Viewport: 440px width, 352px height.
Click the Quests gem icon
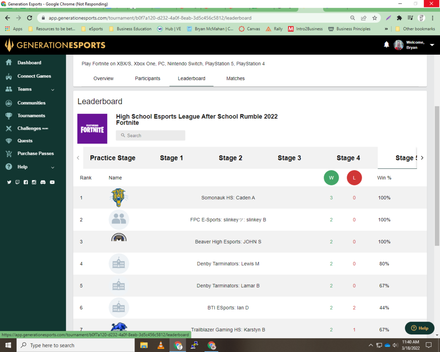click(9, 141)
